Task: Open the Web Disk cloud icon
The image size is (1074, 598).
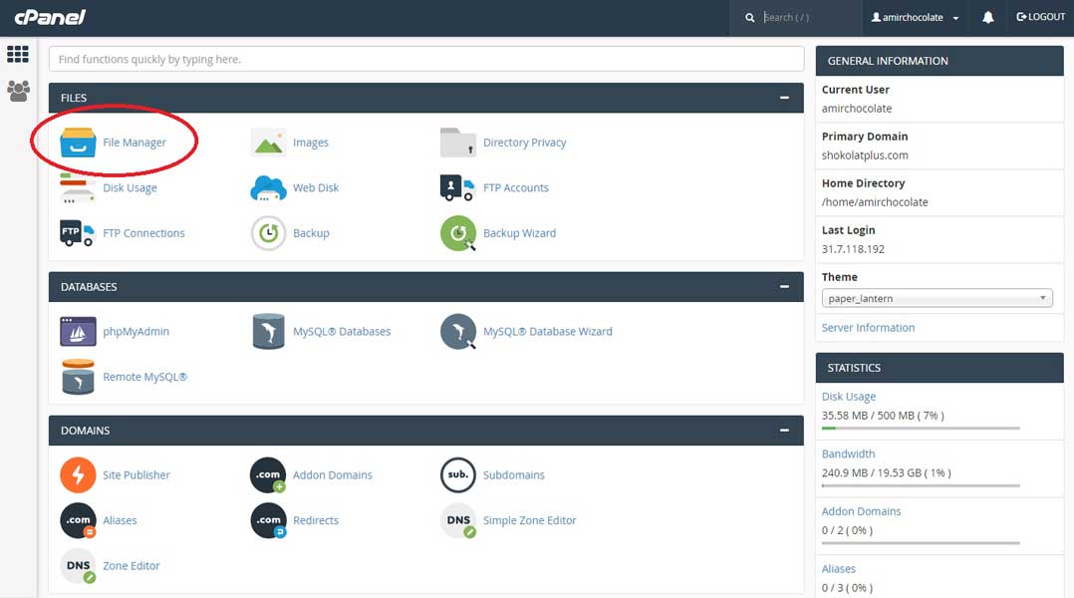Action: [x=269, y=187]
